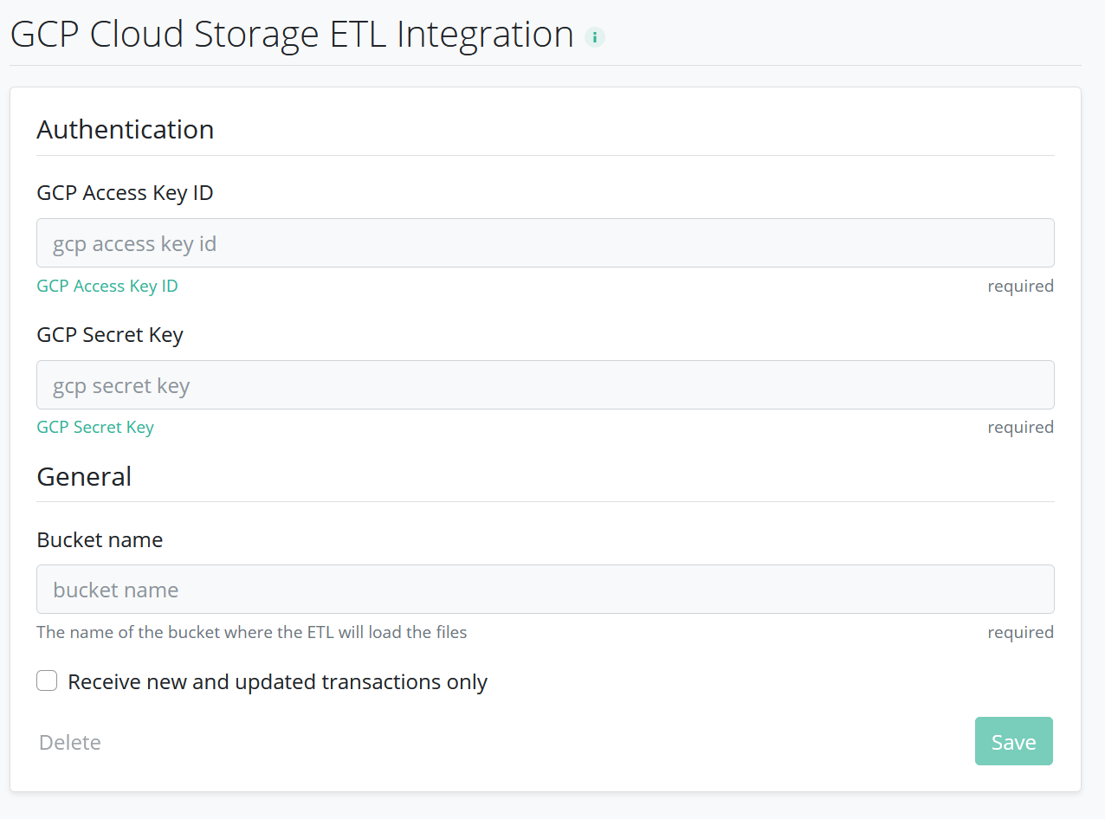
Task: Select the bucket description helper text
Action: pos(252,633)
